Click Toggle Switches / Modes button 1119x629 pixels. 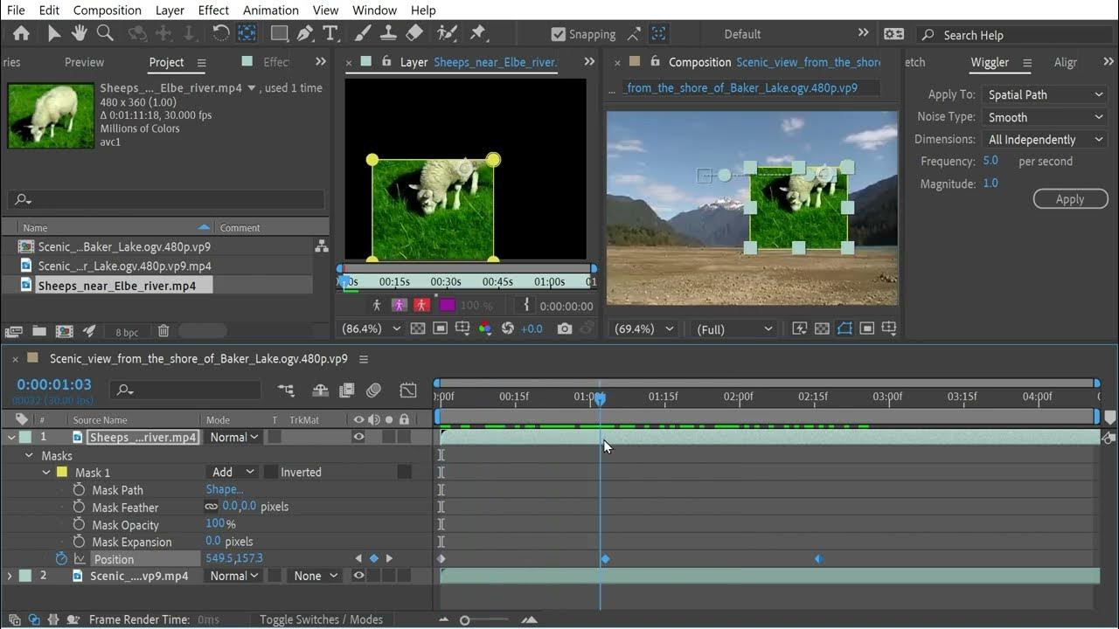pyautogui.click(x=321, y=619)
